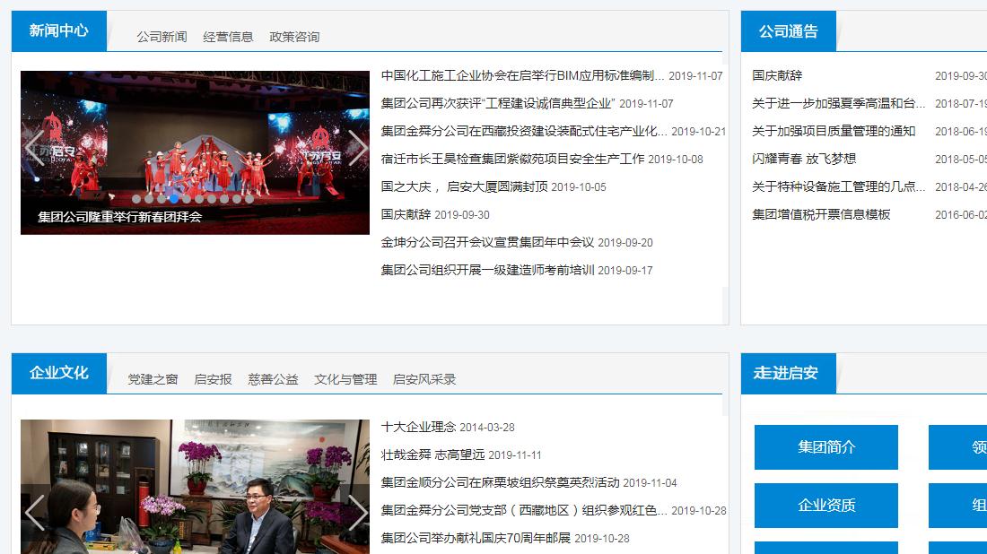Open the 文化与管理 tab
This screenshot has height=554, width=987.
point(345,379)
